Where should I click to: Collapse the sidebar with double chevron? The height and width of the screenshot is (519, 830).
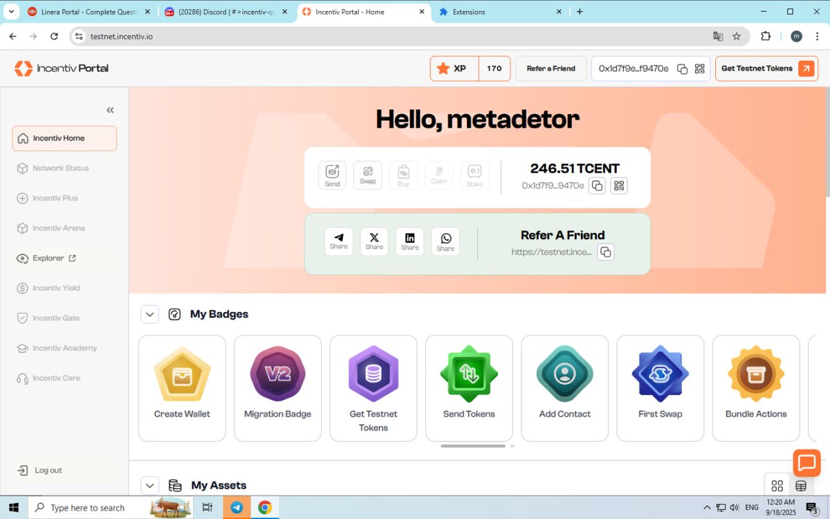pos(110,110)
